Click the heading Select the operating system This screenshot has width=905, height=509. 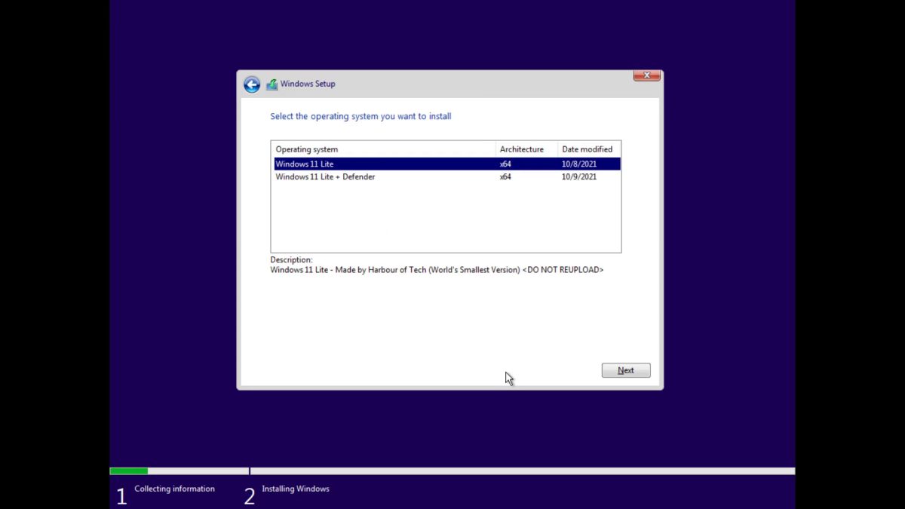pos(360,117)
